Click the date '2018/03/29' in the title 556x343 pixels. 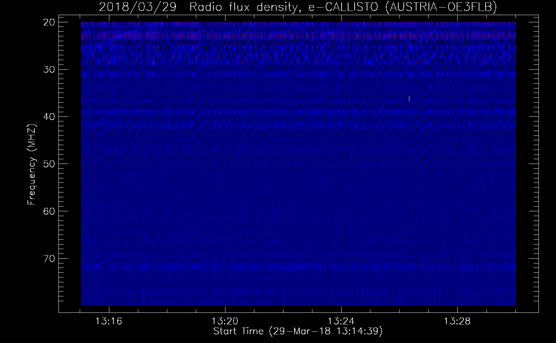pos(138,7)
